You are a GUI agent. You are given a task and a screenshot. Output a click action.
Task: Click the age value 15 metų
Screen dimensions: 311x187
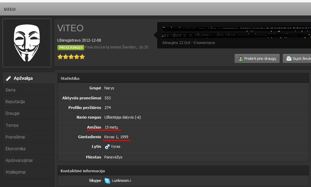pos(111,127)
